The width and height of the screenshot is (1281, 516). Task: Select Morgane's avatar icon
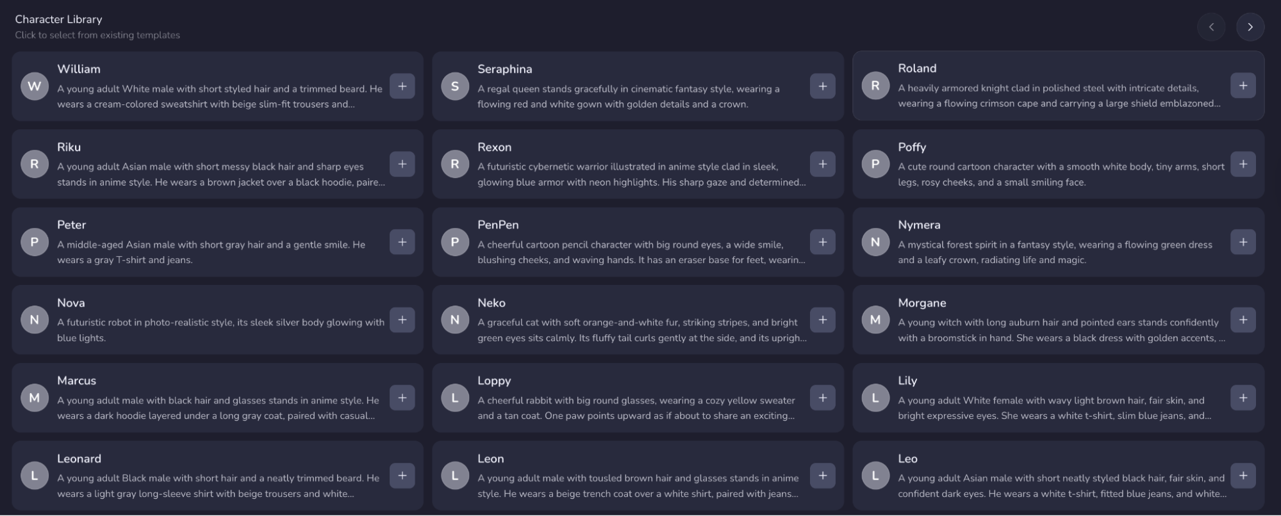coord(875,319)
